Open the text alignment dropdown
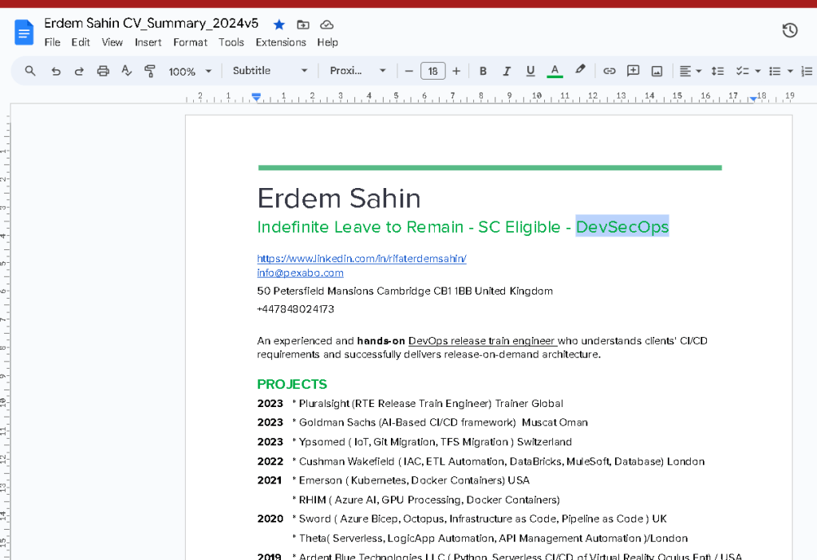This screenshot has height=560, width=817. pos(691,71)
